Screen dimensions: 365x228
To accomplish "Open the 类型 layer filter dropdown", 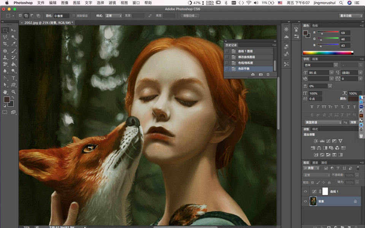I will click(311, 168).
